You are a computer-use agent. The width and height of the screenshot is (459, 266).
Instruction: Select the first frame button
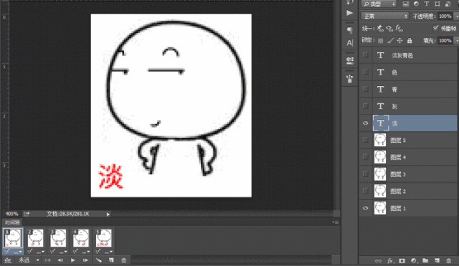[48, 260]
